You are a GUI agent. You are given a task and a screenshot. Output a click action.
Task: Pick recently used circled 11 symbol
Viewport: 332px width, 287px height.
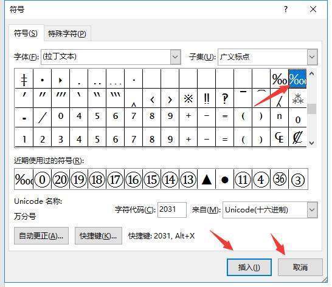click(x=243, y=180)
